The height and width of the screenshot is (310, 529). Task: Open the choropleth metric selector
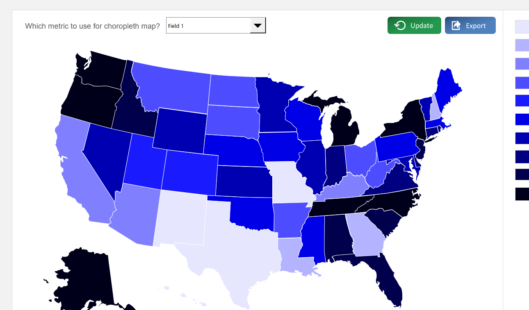click(215, 25)
